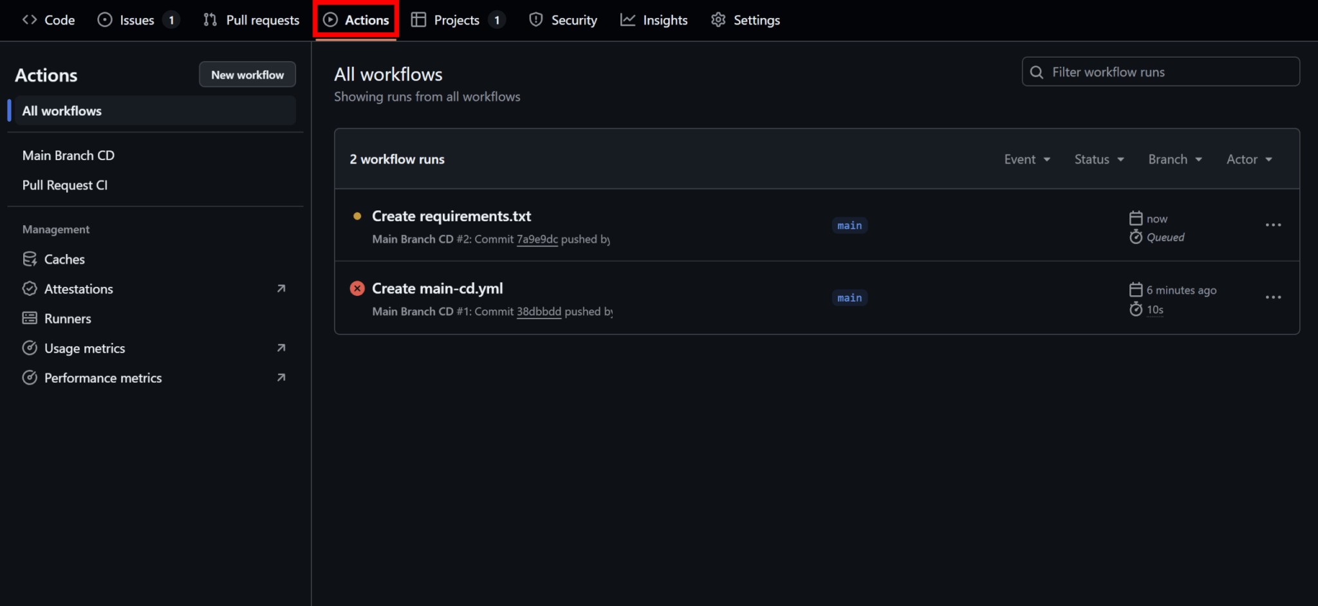Expand the Branch filter dropdown
This screenshot has height=606, width=1318.
pyautogui.click(x=1175, y=159)
